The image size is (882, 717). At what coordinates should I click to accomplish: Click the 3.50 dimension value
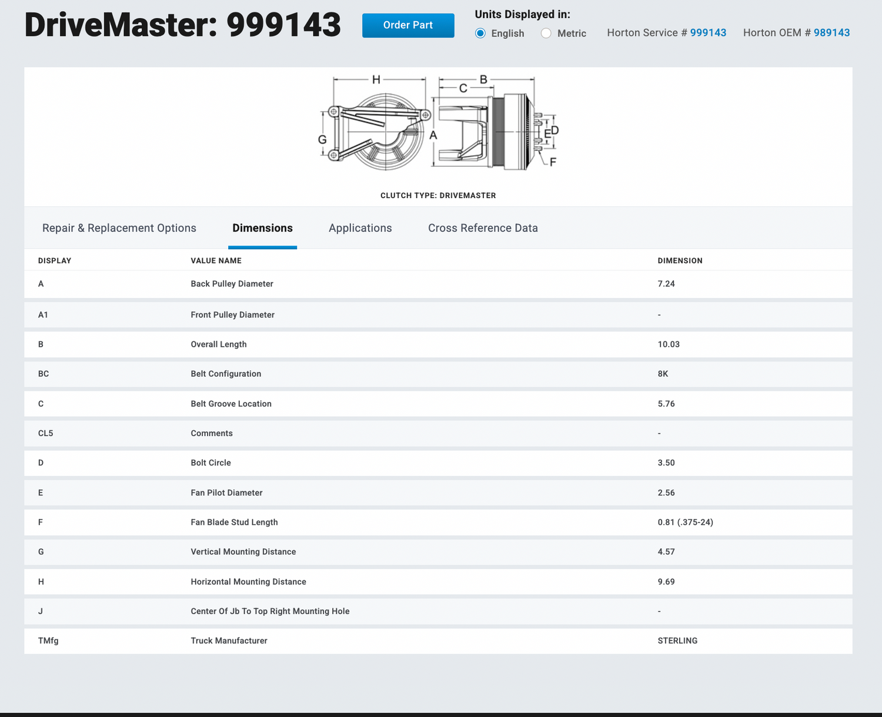point(666,463)
